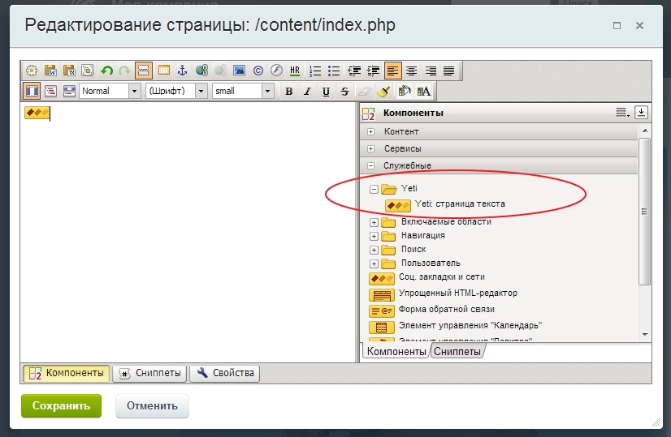
Task: Switch to source code mode icon
Action: click(50, 91)
